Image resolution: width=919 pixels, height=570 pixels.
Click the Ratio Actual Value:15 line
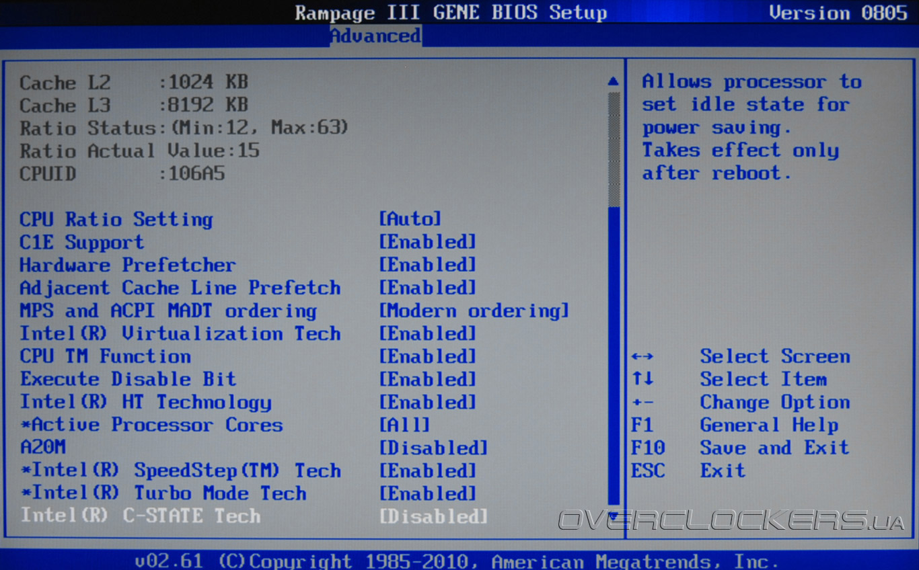139,151
